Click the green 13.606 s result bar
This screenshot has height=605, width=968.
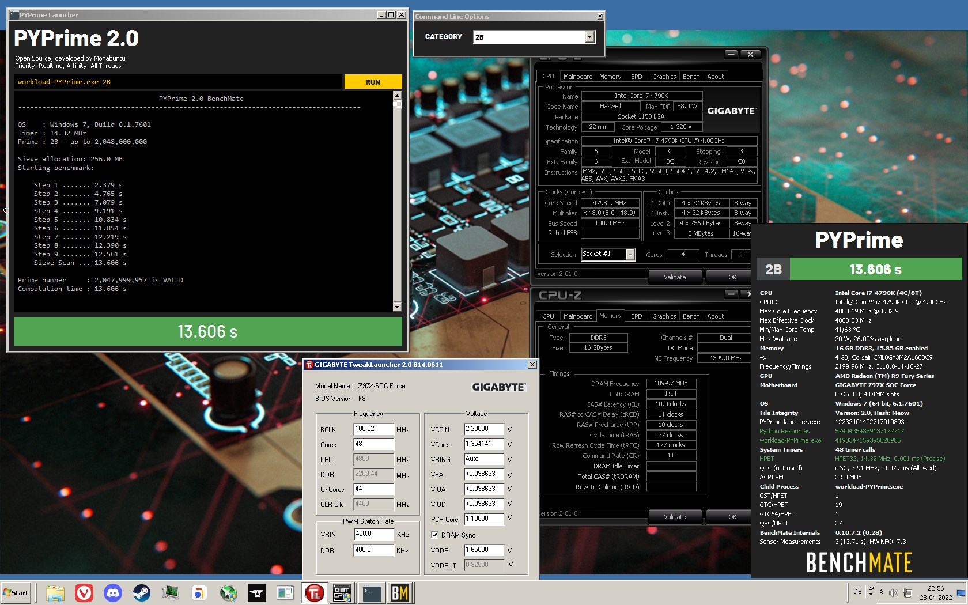[x=208, y=331]
